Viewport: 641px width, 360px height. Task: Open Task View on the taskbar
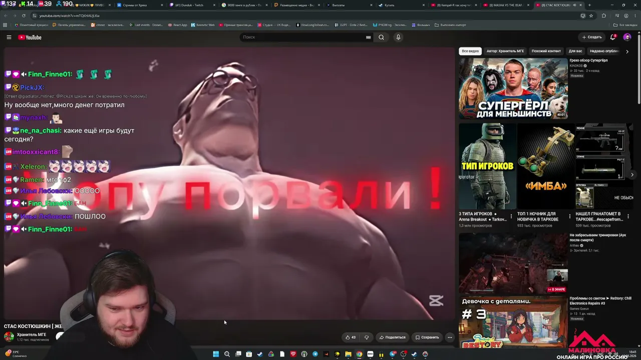[x=238, y=354]
